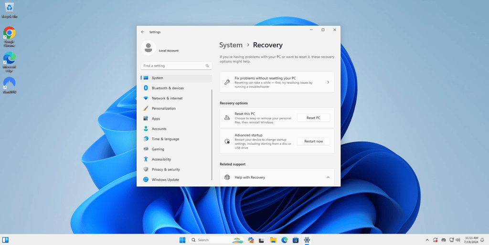This screenshot has height=245, width=489.
Task: Click the Related support heading
Action: [233, 164]
